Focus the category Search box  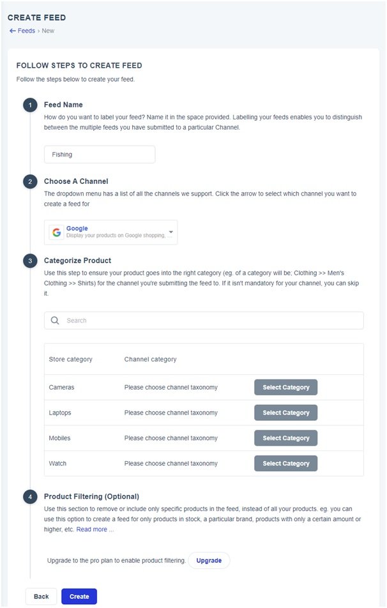click(x=211, y=321)
